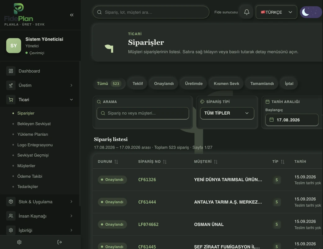Image resolution: width=323 pixels, height=249 pixels.
Task: Click the İnsan Kaynağı people icon
Action: pyautogui.click(x=11, y=216)
